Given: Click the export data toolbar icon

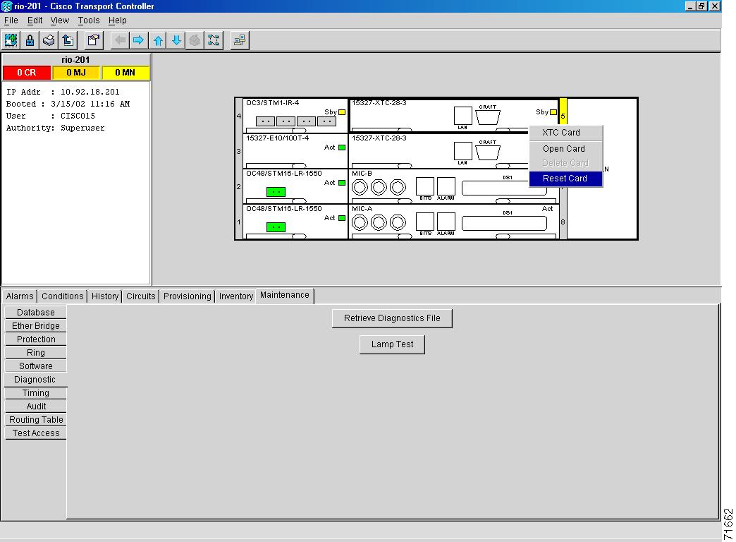Looking at the screenshot, I should click(68, 40).
